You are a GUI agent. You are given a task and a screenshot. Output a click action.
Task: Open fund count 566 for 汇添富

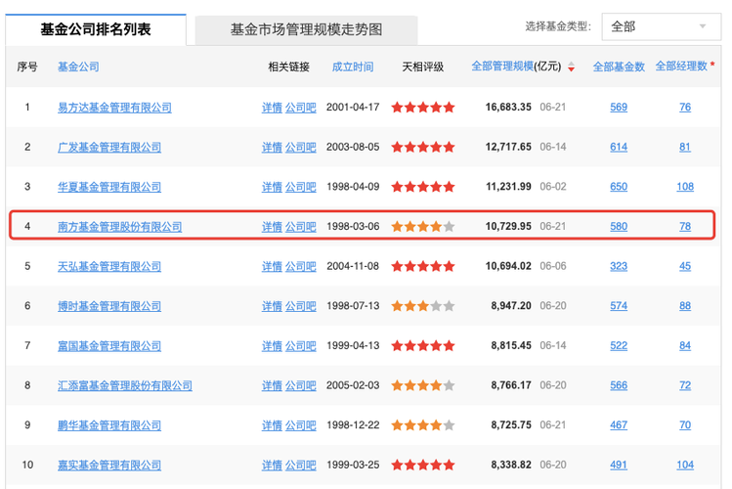click(619, 385)
